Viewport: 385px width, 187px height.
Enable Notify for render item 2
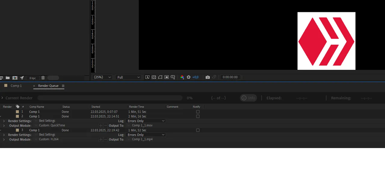198,116
